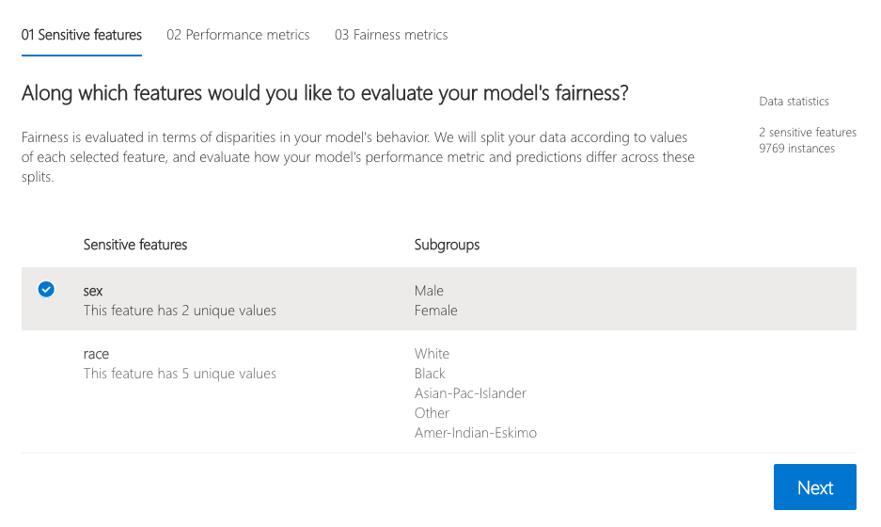The height and width of the screenshot is (527, 881).
Task: Click the Sensitive features column header
Action: coord(135,245)
